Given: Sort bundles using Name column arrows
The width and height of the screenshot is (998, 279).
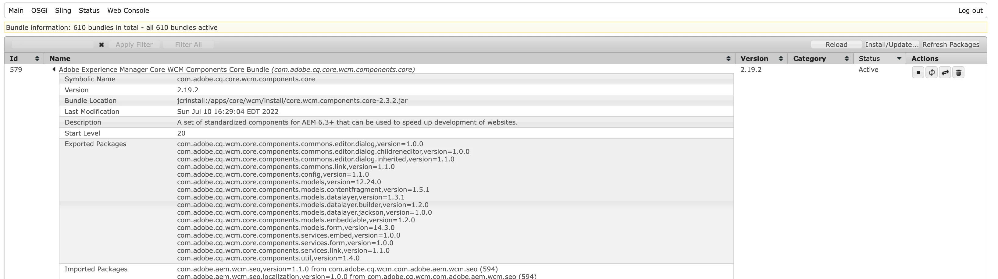Looking at the screenshot, I should click(x=728, y=58).
